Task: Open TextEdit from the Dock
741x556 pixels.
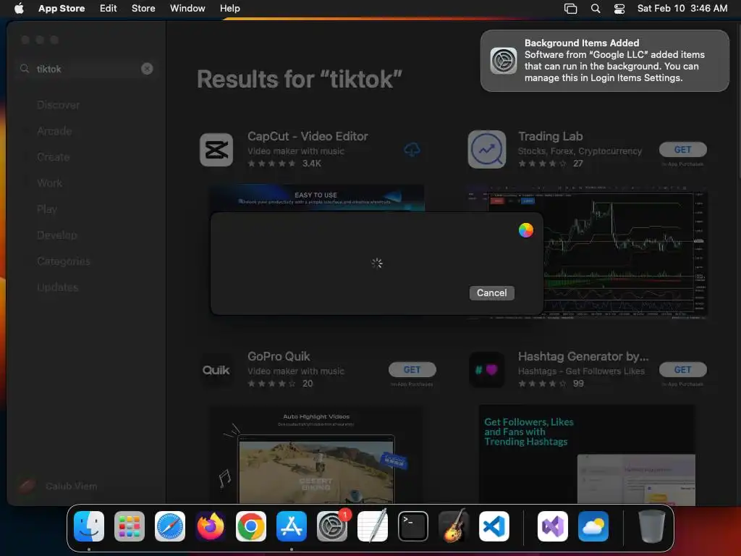Action: coord(373,526)
